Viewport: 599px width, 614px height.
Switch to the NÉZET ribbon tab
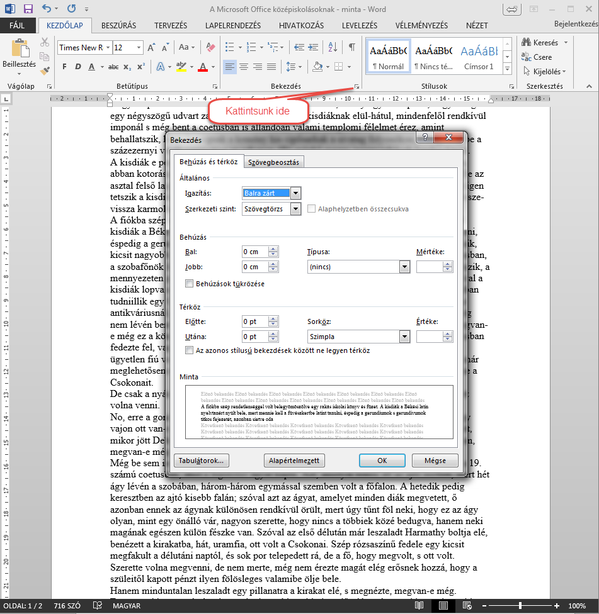(477, 25)
